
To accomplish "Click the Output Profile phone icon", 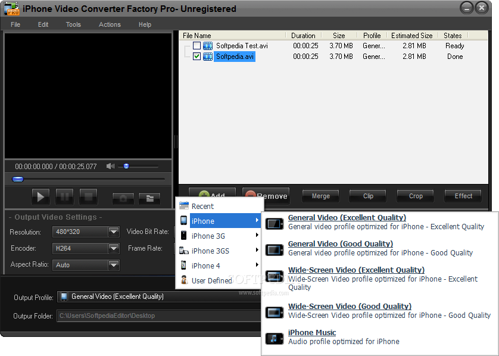I will point(64,296).
